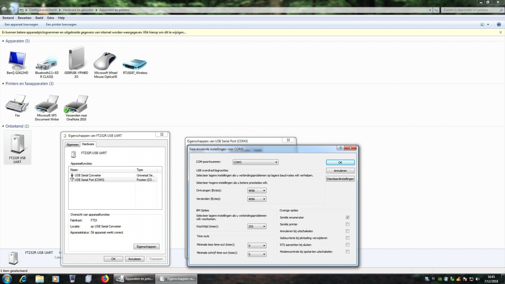505x284 pixels.
Task: Open the FT232R USB UART unknown device
Action: 17,145
